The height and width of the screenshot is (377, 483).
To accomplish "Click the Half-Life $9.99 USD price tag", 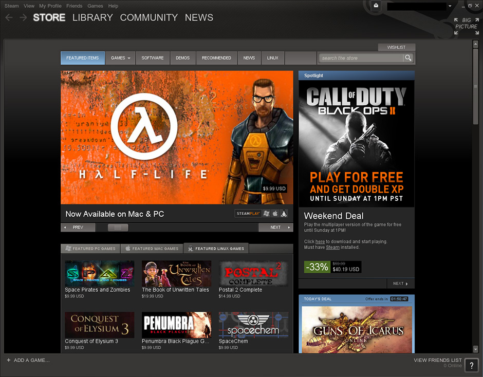I will point(274,188).
